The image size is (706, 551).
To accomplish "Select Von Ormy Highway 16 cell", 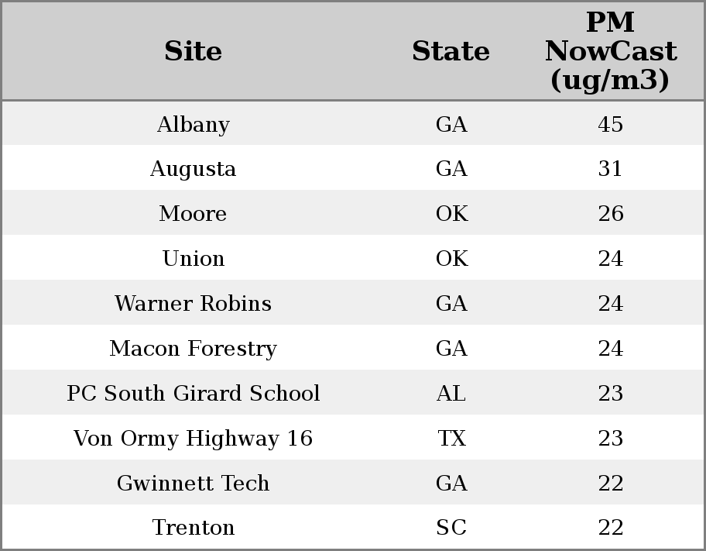I will point(193,439).
